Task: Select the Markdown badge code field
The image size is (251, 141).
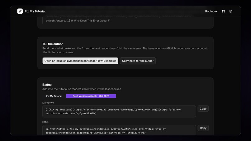Action: click(x=119, y=111)
